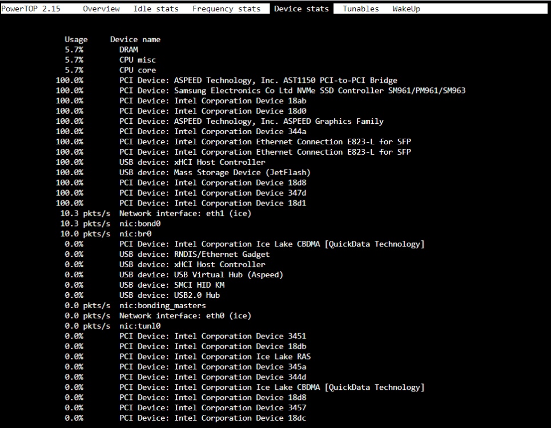Screen dimensions: 551x428
Task: Switch to the Overview tab
Action: 101,9
